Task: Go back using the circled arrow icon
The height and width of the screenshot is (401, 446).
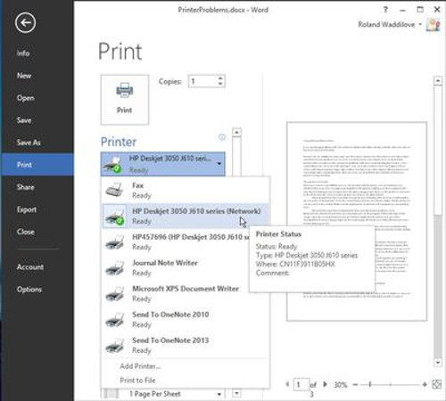Action: (x=25, y=22)
